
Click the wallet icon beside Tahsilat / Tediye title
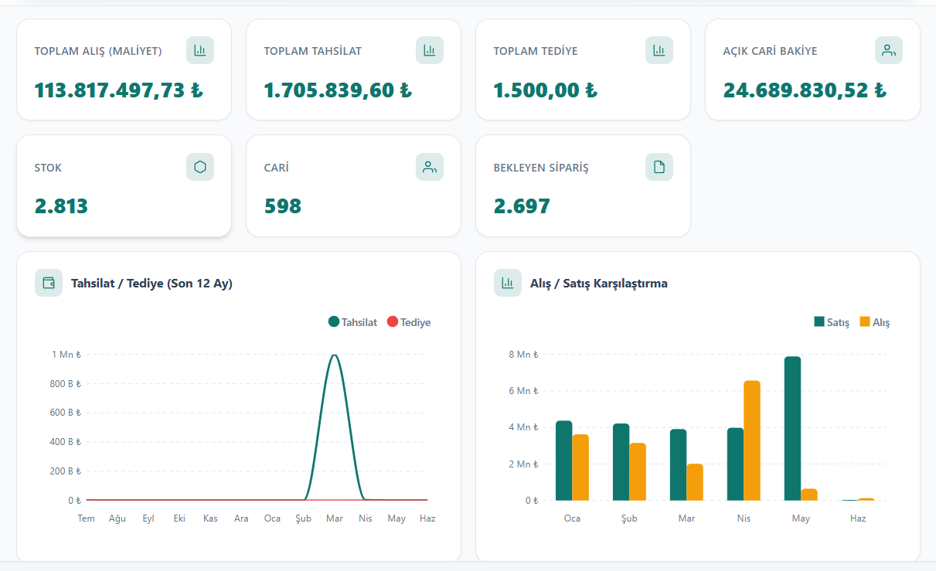click(49, 283)
